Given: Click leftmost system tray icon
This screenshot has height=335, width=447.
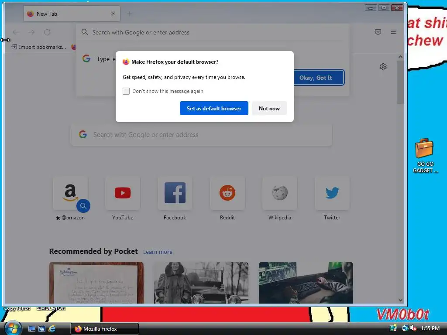Looking at the screenshot, I should point(393,328).
